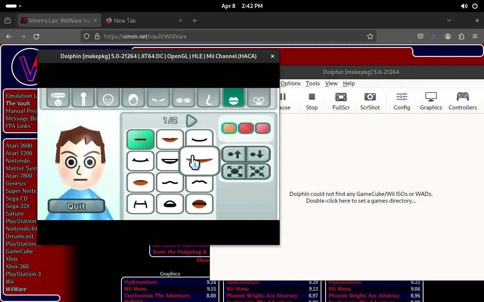Image resolution: width=484 pixels, height=302 pixels.
Task: Go back in the browser
Action: [9, 37]
